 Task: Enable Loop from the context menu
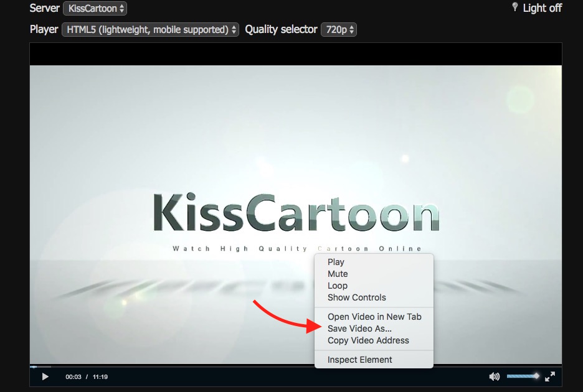pos(338,286)
